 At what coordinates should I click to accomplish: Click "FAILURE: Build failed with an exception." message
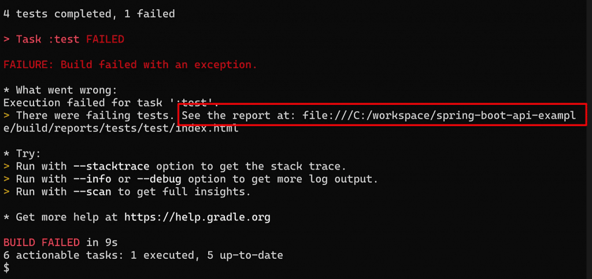point(130,65)
